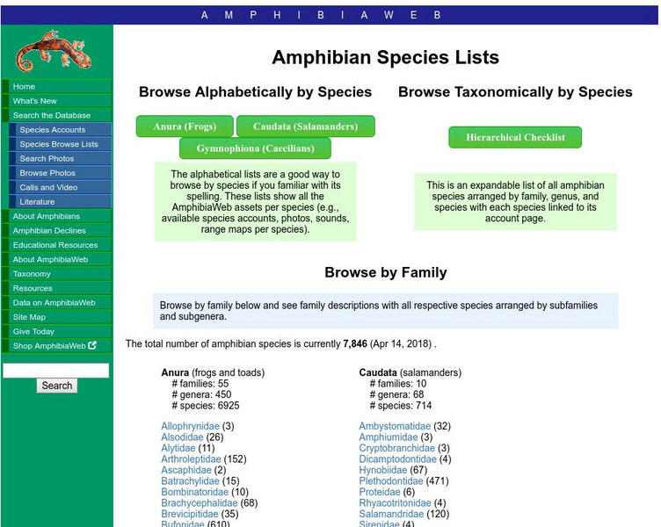Open the Allophrynidae family link
The image size is (661, 527).
pyautogui.click(x=190, y=426)
